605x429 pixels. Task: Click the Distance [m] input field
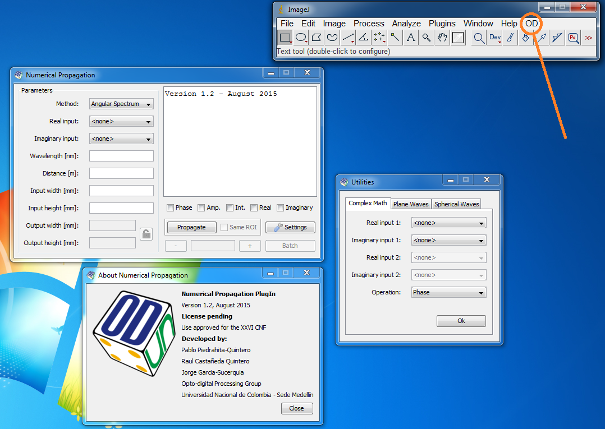tap(121, 173)
